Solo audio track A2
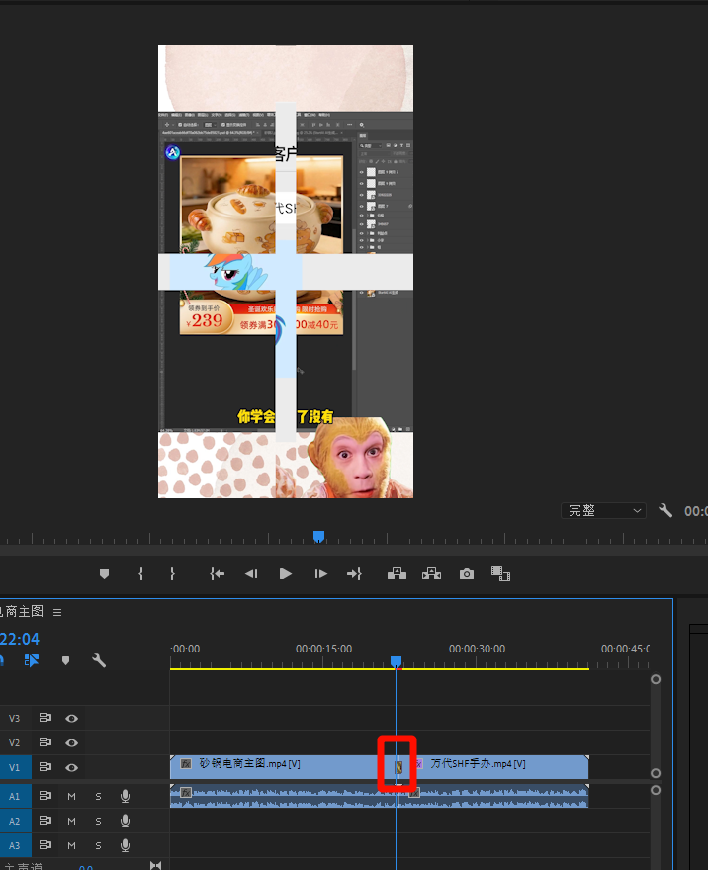 [98, 821]
